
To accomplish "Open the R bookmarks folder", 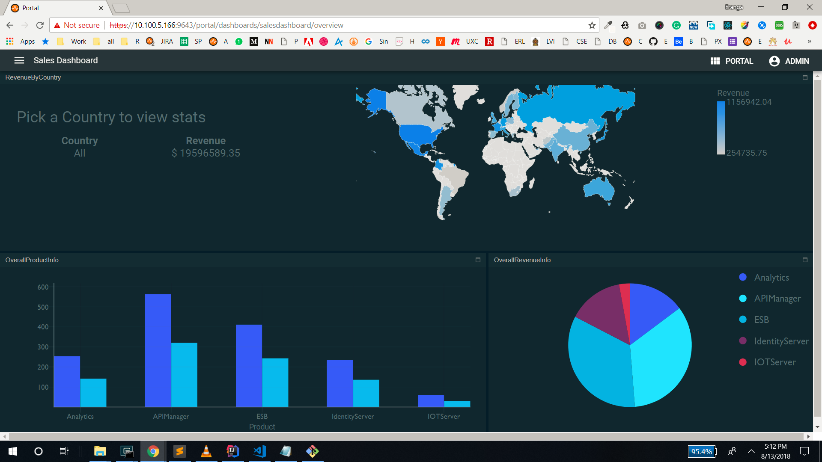I will point(131,41).
